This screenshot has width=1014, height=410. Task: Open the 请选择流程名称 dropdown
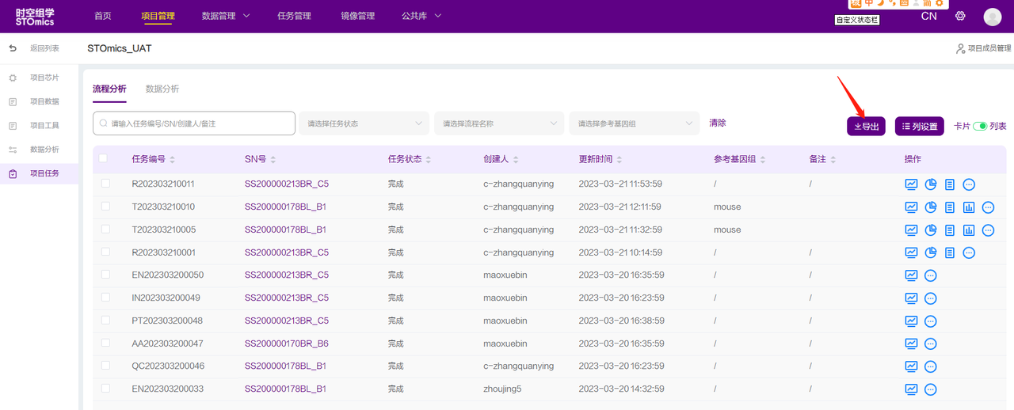pyautogui.click(x=498, y=123)
